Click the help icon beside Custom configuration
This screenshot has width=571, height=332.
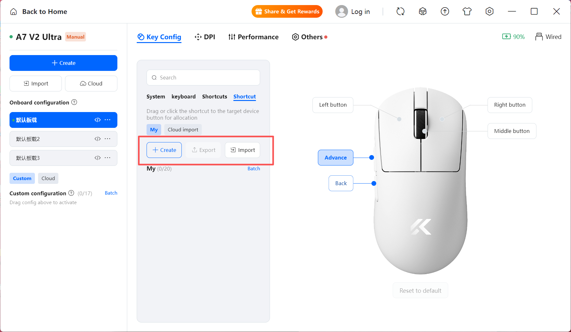coord(71,193)
